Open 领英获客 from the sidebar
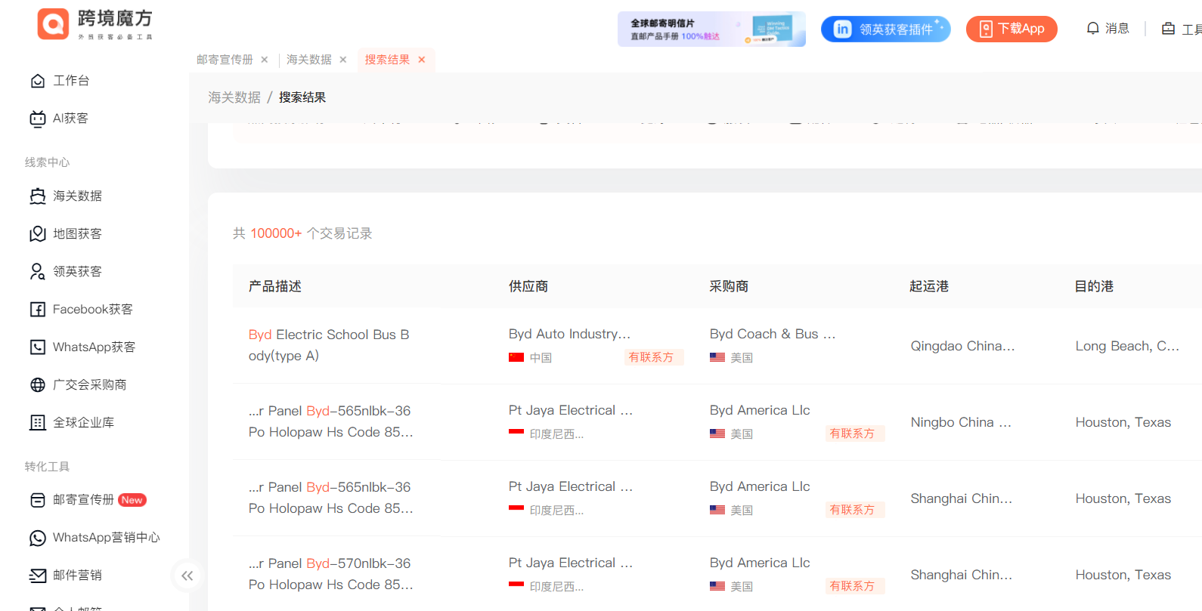This screenshot has width=1202, height=611. 76,272
